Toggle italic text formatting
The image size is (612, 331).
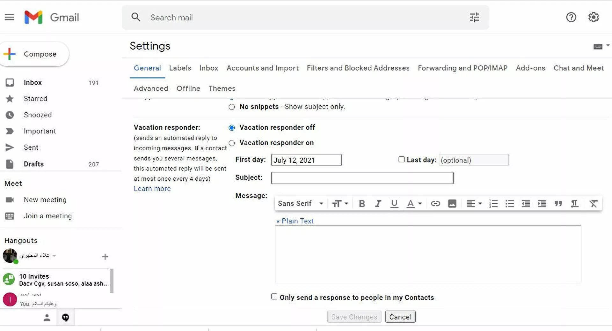coord(378,204)
